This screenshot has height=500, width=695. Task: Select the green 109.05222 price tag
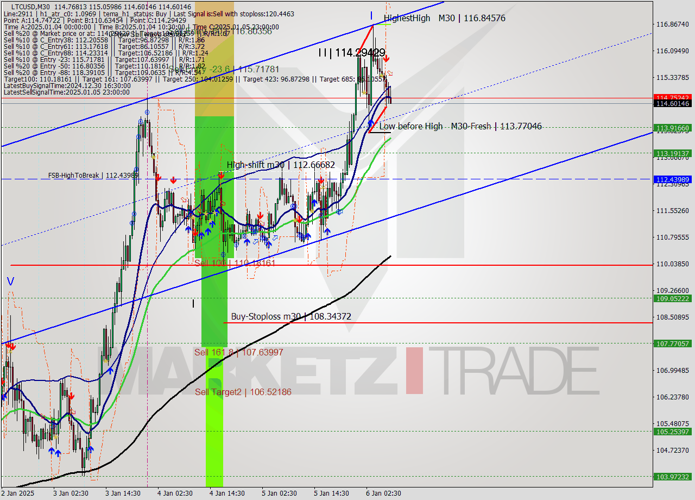pyautogui.click(x=673, y=298)
